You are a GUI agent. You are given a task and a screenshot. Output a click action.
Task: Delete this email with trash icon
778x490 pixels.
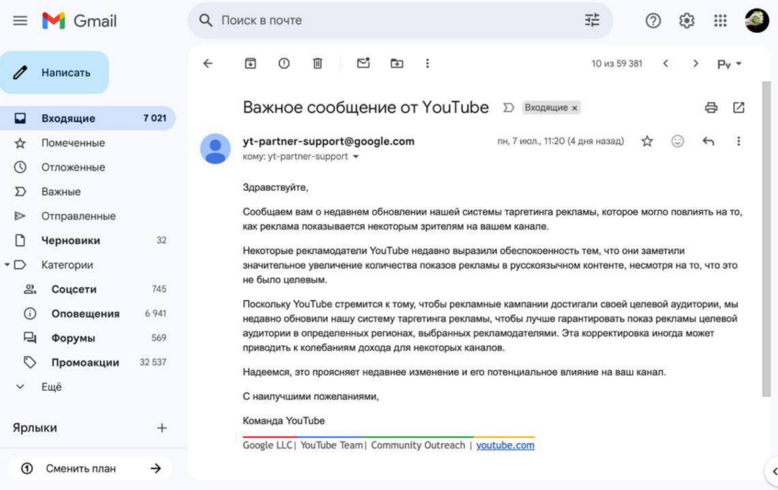(x=317, y=63)
